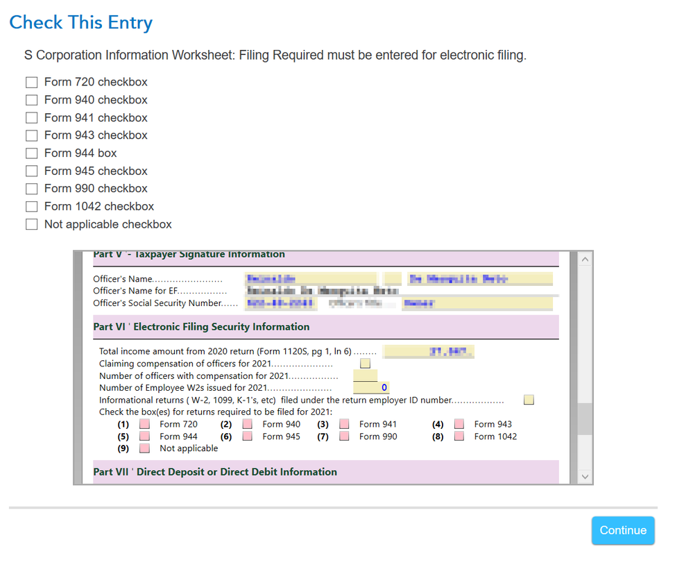Toggle the Informational returns filed checkbox
This screenshot has height=583, width=693.
point(529,399)
